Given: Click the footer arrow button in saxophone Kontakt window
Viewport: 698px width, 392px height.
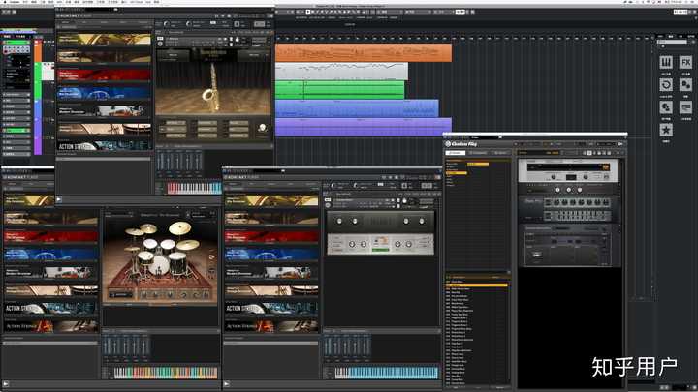Looking at the screenshot, I should [59, 199].
